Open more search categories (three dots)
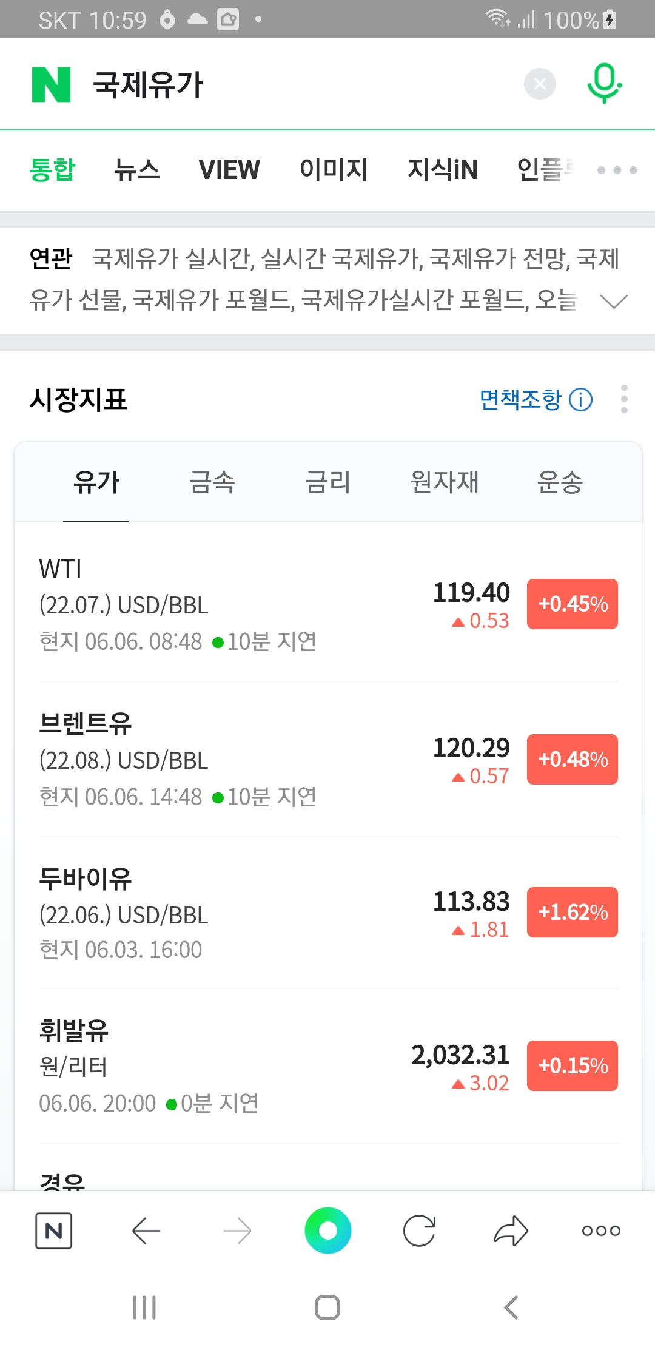The width and height of the screenshot is (655, 1347). [617, 170]
